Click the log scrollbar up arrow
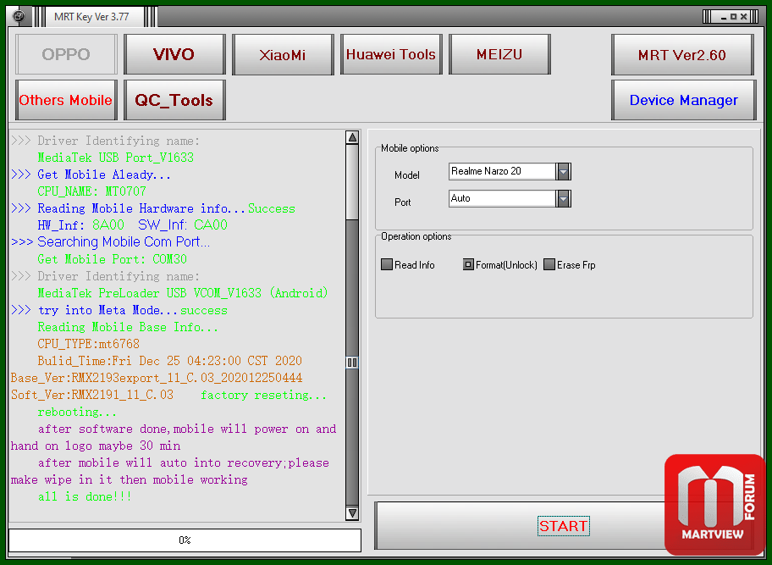This screenshot has height=565, width=772. click(x=352, y=137)
